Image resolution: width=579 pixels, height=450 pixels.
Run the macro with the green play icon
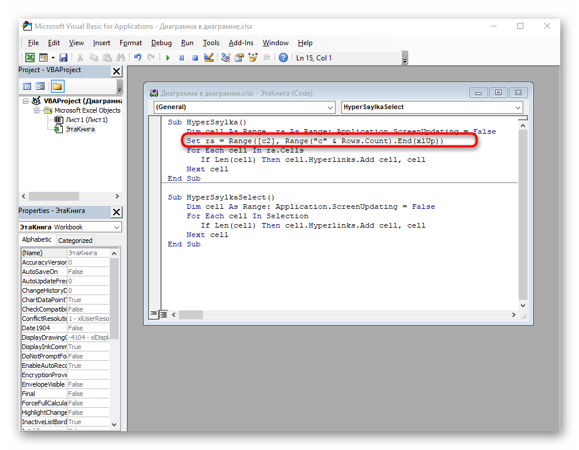tap(168, 57)
